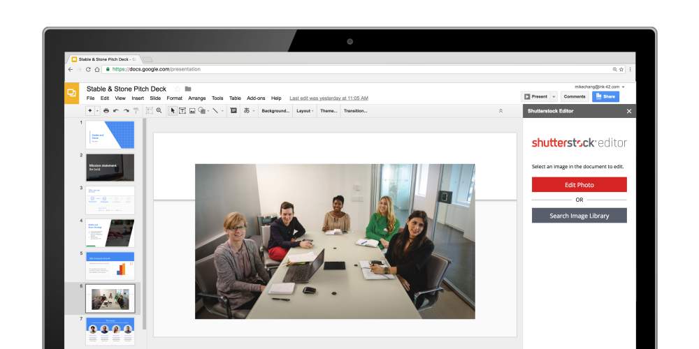Screen dimensions: 699x349
Task: Star the Stable & Stone Pitch Deck
Action: [x=178, y=89]
